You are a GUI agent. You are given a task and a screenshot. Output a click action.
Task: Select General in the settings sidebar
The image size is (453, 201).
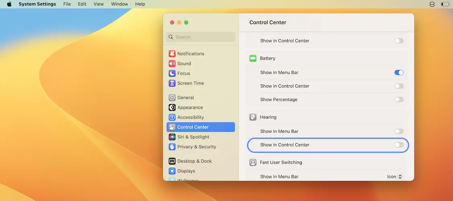coord(185,98)
